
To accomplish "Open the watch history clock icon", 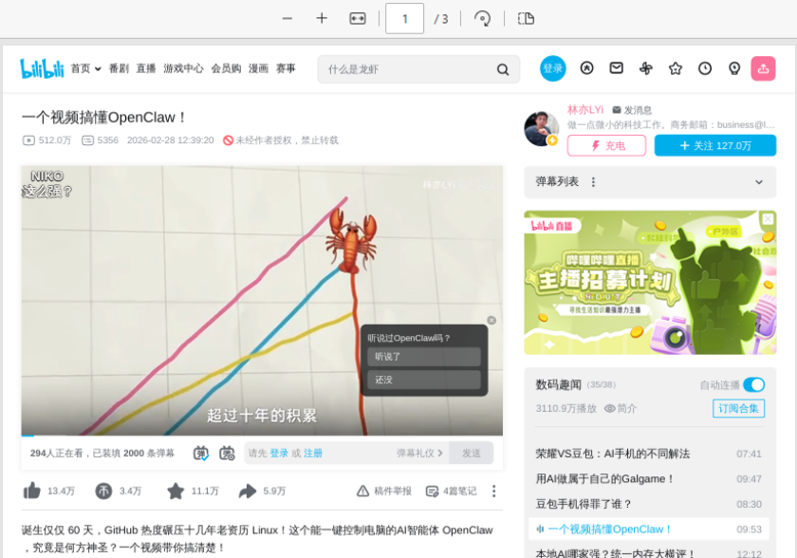I will click(705, 68).
